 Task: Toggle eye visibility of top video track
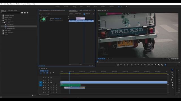coord(51,78)
